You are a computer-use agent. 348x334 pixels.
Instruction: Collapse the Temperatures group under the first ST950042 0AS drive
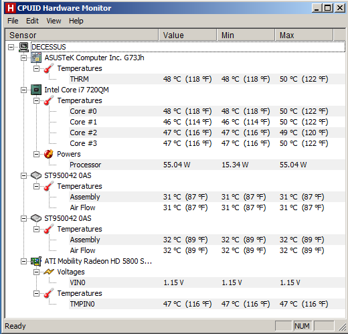click(36, 186)
